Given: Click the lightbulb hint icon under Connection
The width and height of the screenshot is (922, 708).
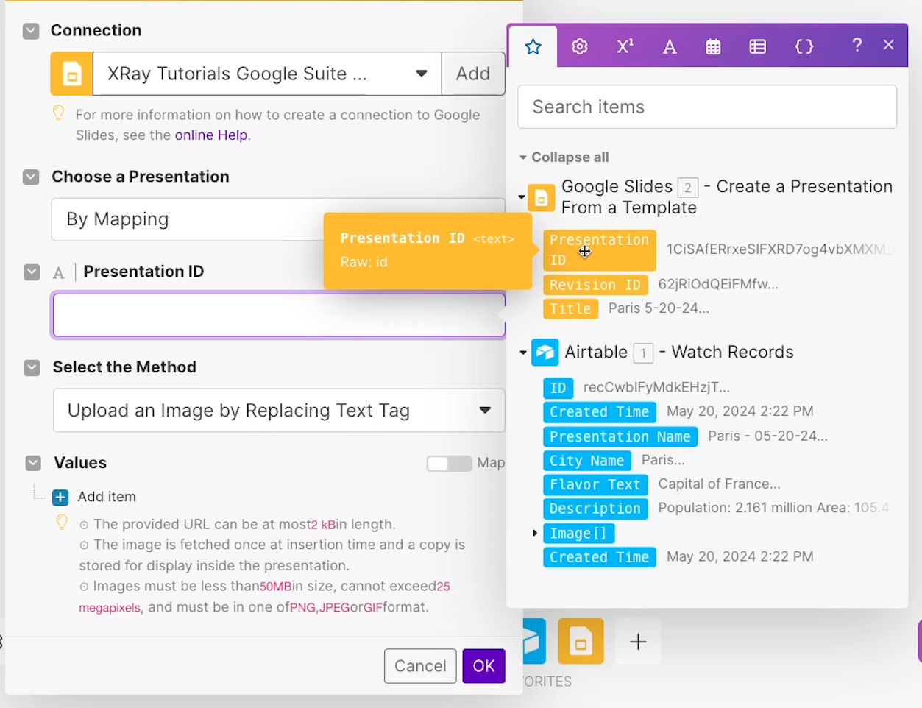Looking at the screenshot, I should tap(58, 113).
